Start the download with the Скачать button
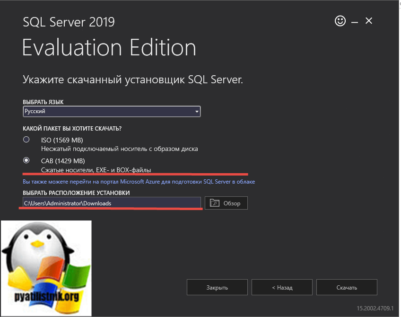 tap(347, 287)
